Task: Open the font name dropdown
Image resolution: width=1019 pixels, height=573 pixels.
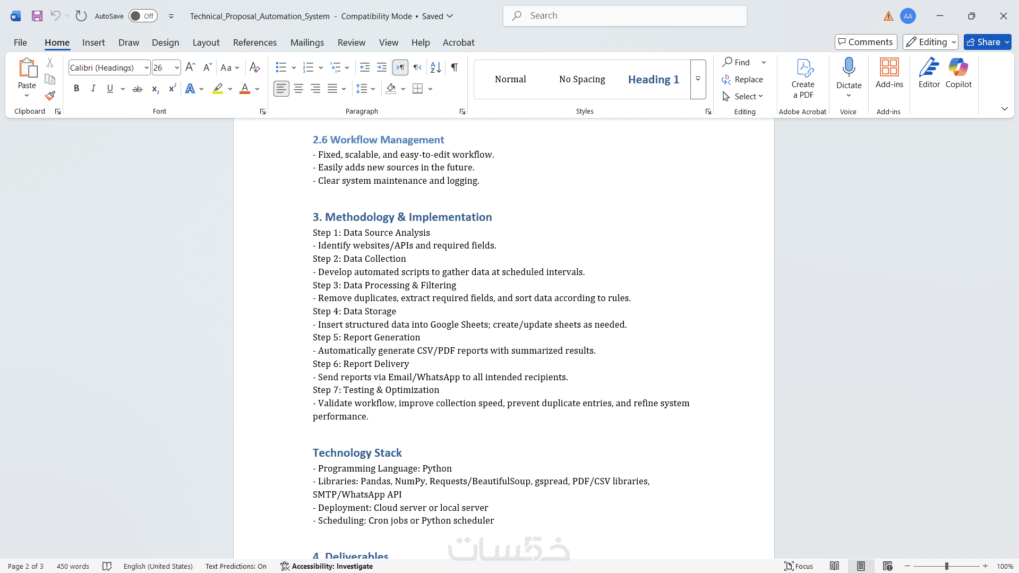Action: (x=147, y=67)
